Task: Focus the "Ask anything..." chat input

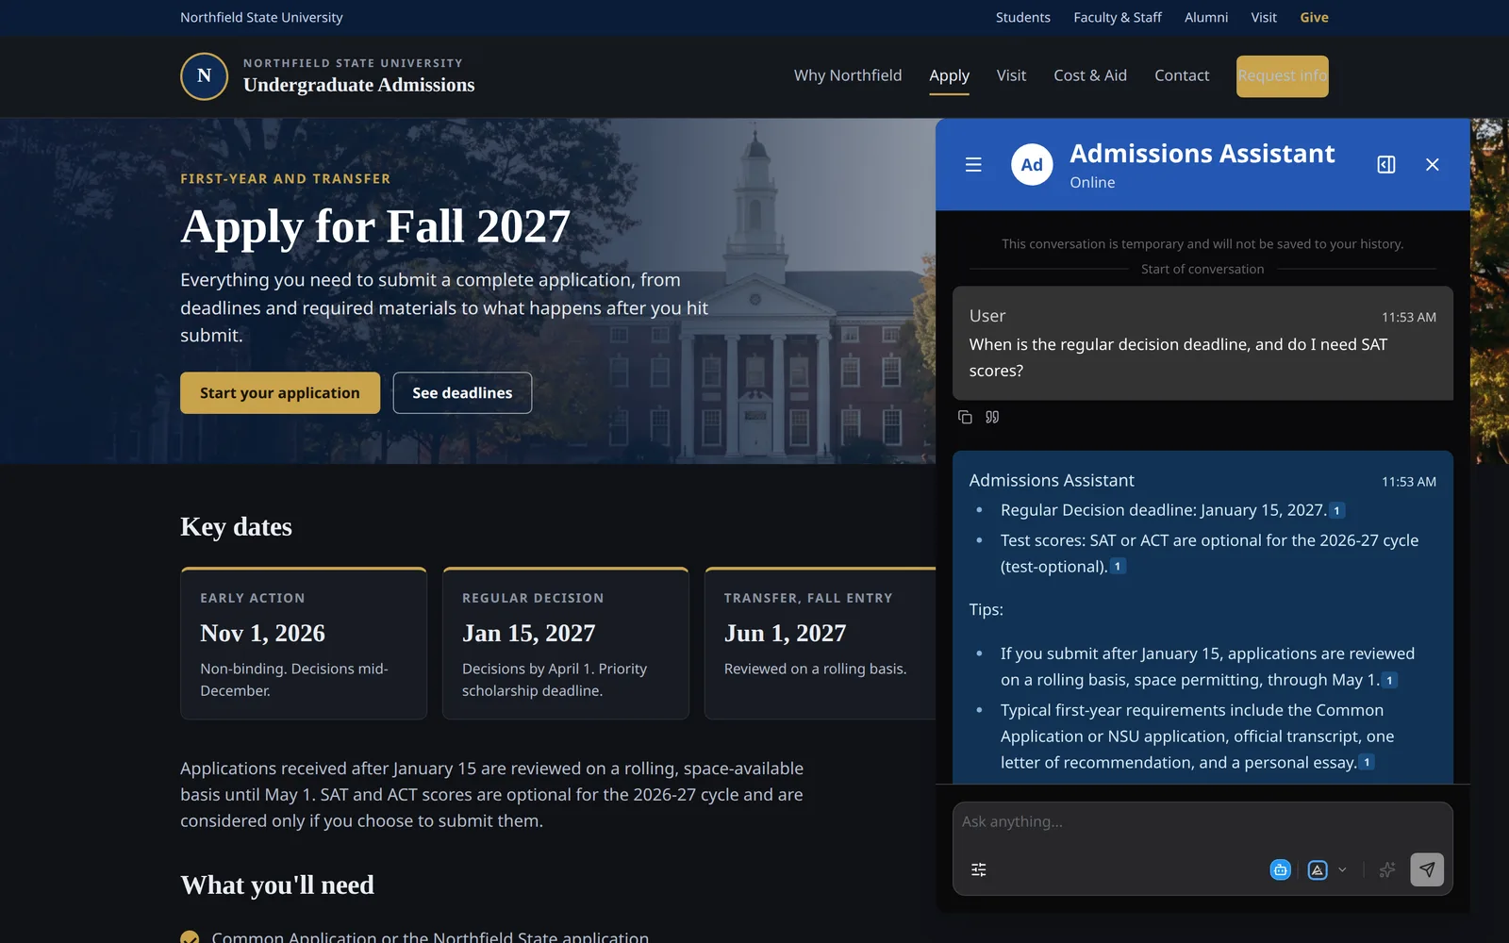Action: tap(1202, 822)
